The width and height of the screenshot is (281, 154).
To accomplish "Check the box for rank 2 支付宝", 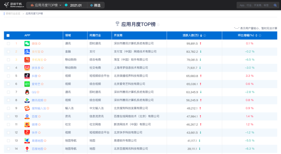I will point(8,52).
